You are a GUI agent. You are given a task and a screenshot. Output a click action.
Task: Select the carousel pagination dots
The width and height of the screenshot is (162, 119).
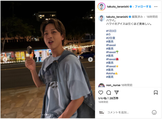48,115
